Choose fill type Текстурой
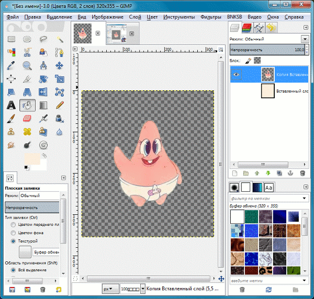 coord(13,241)
